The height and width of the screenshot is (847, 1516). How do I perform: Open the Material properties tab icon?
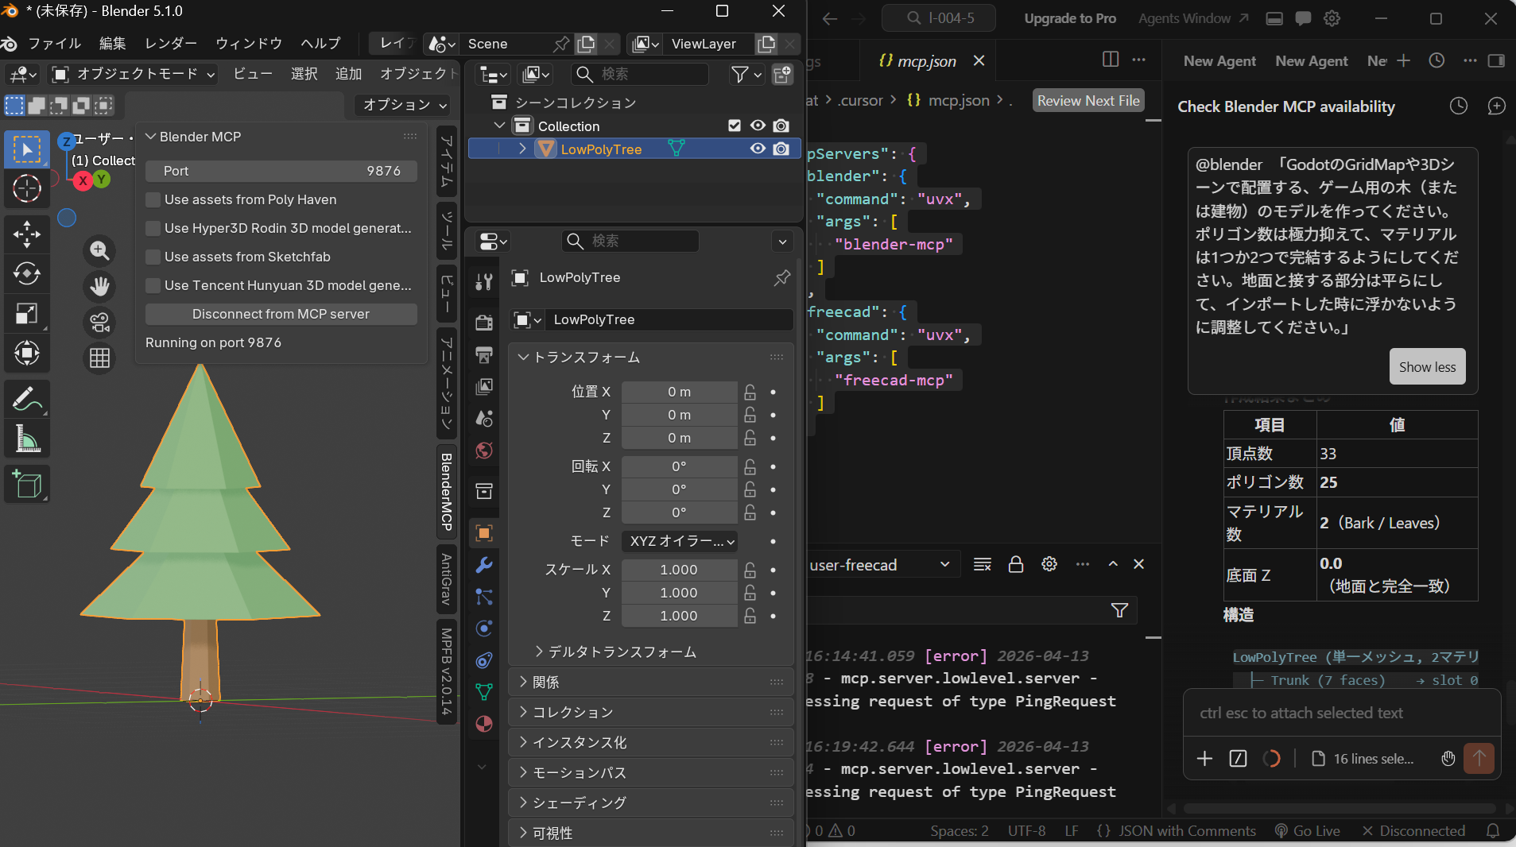click(483, 724)
